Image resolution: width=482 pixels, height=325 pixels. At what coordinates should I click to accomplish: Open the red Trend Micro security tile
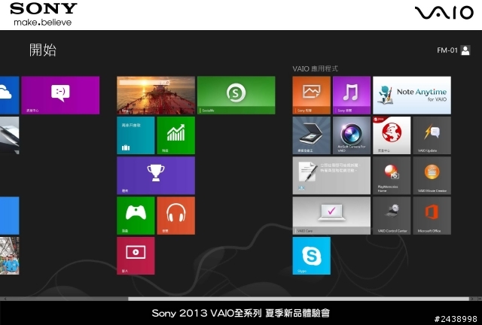[x=392, y=135]
